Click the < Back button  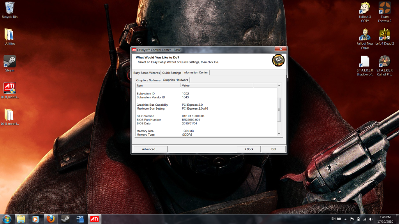(249, 149)
